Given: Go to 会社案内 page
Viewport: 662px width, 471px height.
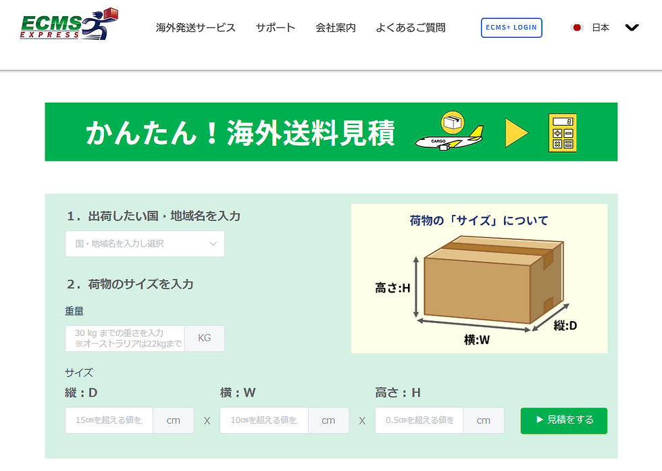Looking at the screenshot, I should (336, 28).
